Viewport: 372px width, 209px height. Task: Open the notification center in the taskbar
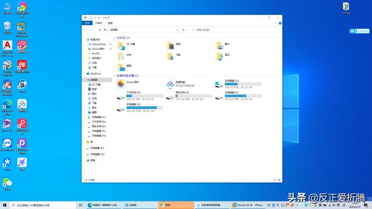[x=366, y=205]
